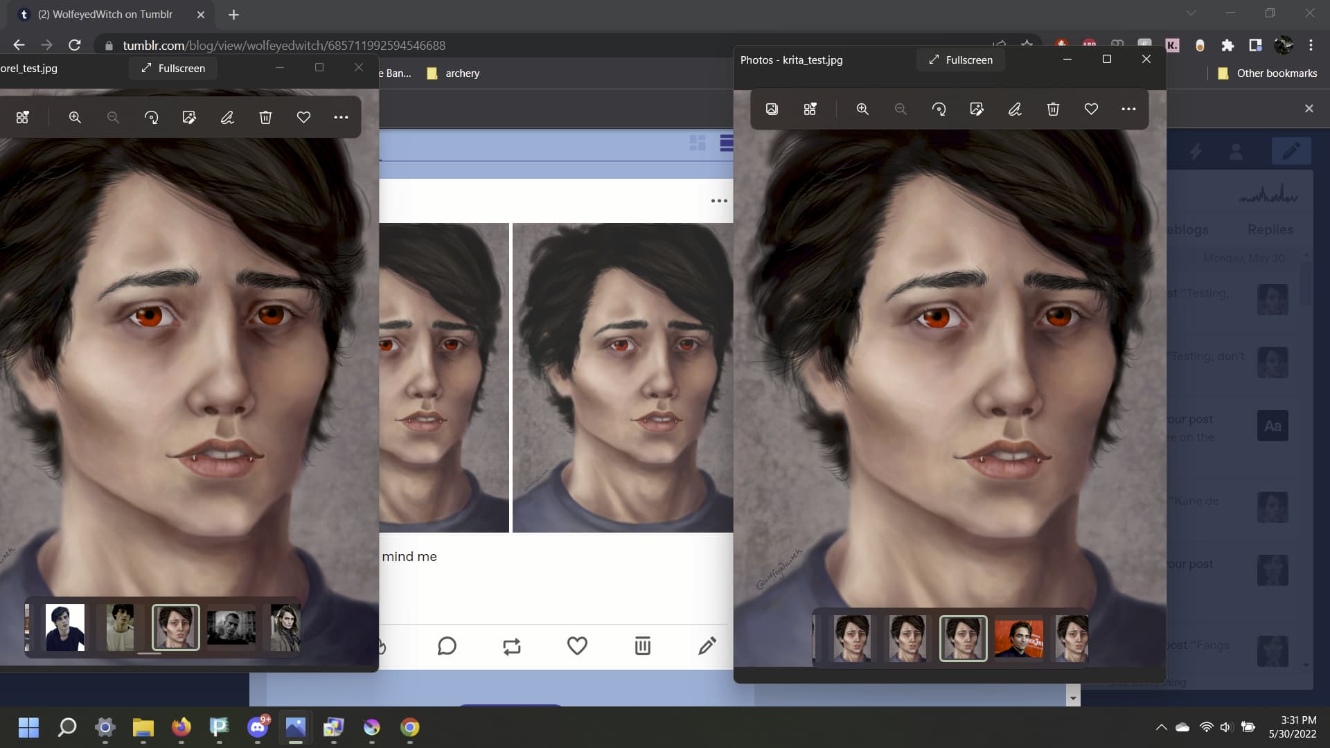Viewport: 1330px width, 748px height.
Task: Select the orange-background man thumbnail in filmstrip
Action: coord(1018,639)
